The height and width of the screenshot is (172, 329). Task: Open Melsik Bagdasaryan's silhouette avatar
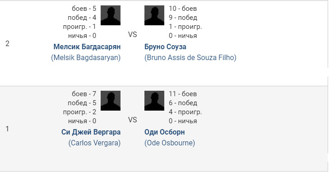point(111,15)
